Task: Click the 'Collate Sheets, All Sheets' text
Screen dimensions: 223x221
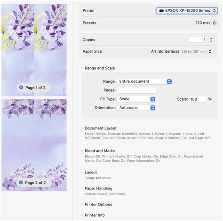Action: [105, 194]
